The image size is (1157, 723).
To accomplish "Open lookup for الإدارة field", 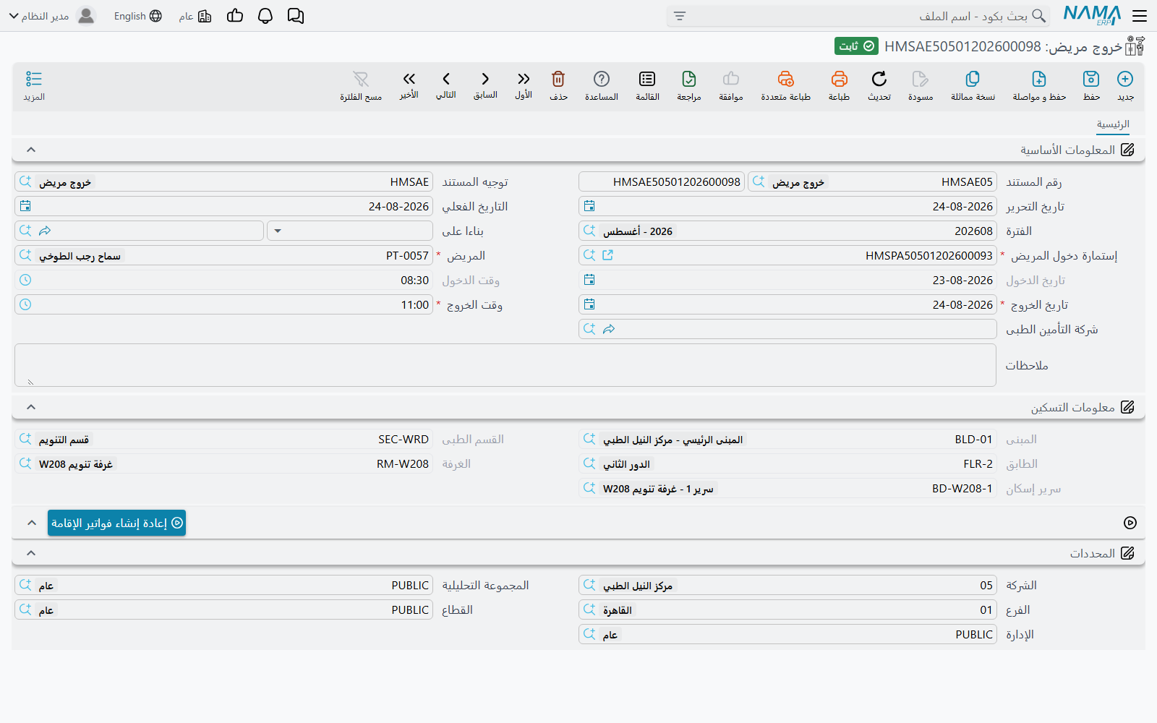I will (x=589, y=634).
